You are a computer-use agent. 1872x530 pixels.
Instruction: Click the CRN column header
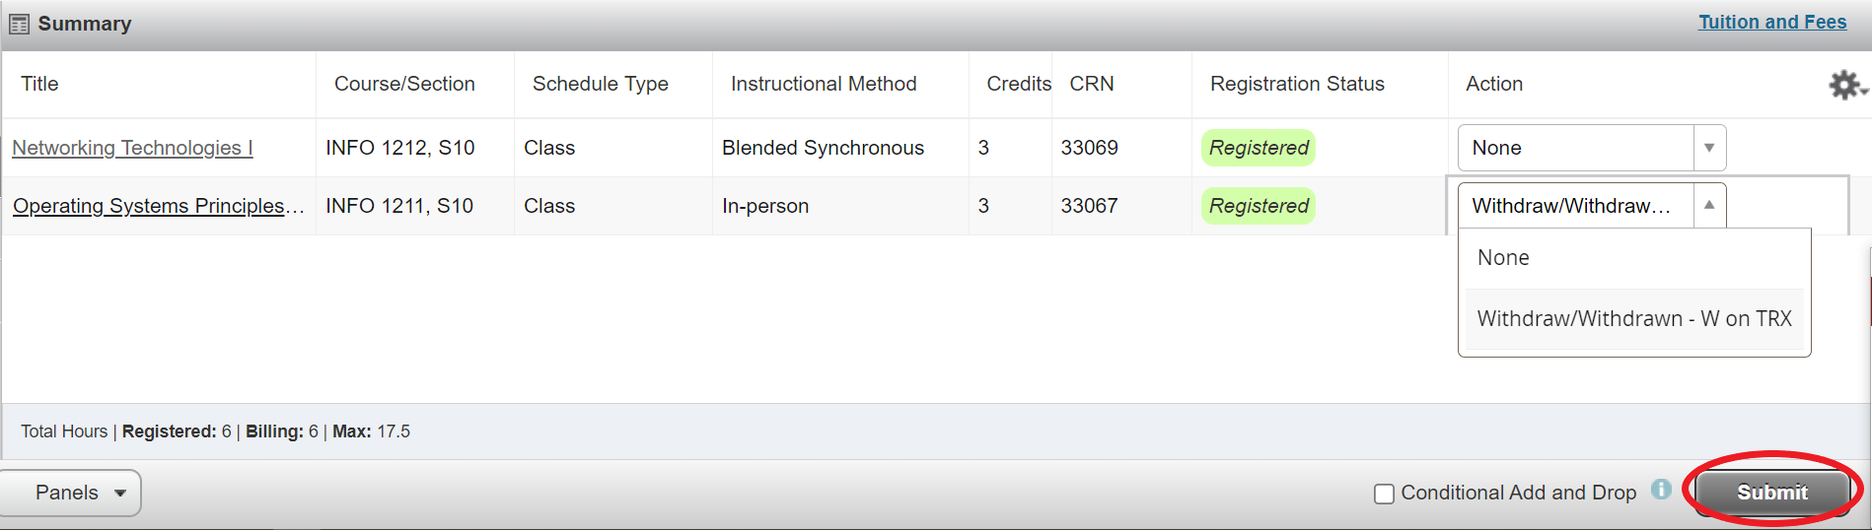1091,84
